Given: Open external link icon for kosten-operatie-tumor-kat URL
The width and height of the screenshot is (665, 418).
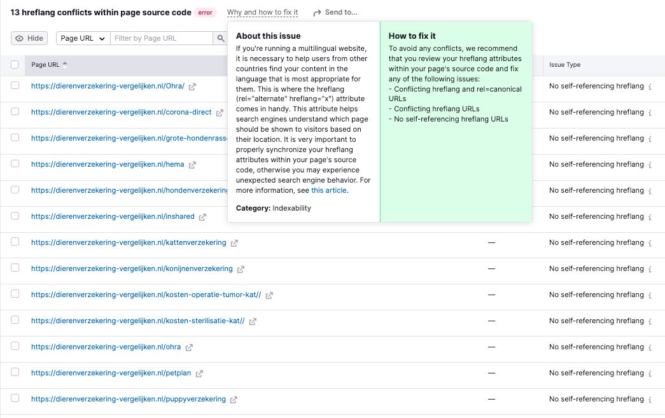Looking at the screenshot, I should pos(269,295).
